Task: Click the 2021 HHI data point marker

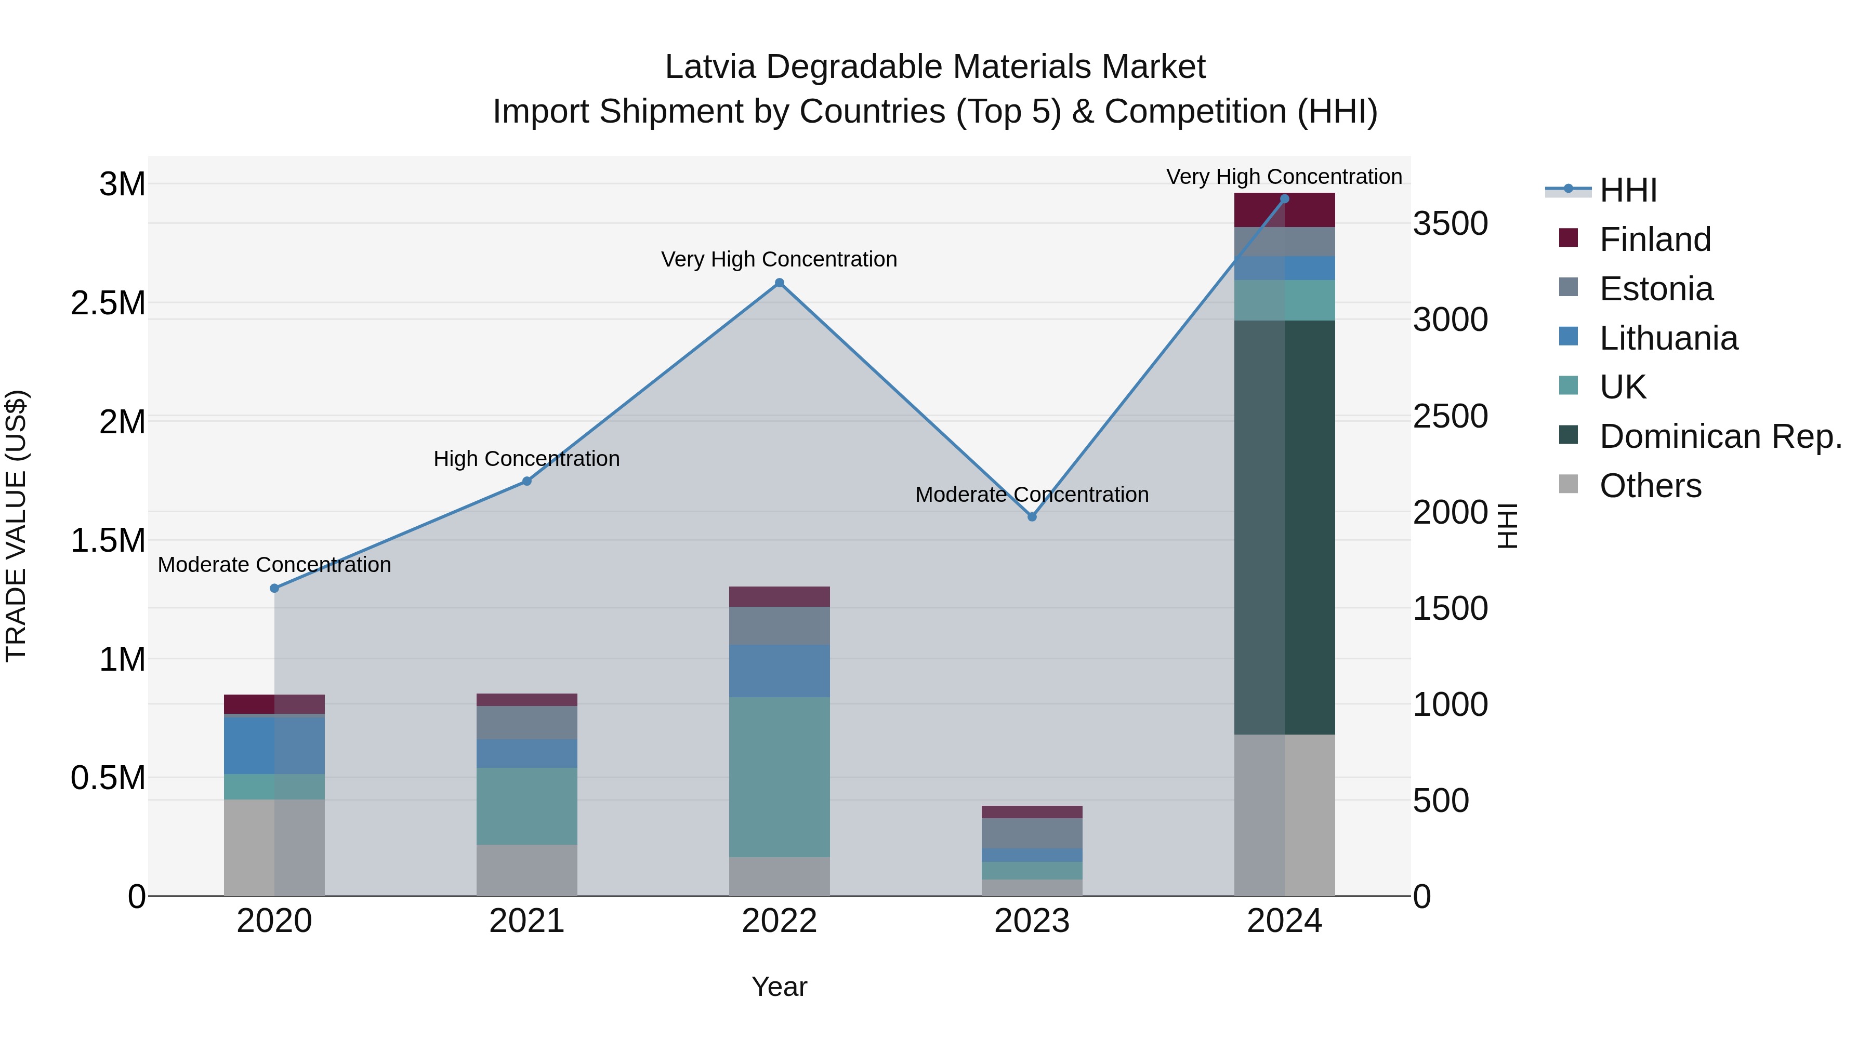Action: click(x=528, y=482)
